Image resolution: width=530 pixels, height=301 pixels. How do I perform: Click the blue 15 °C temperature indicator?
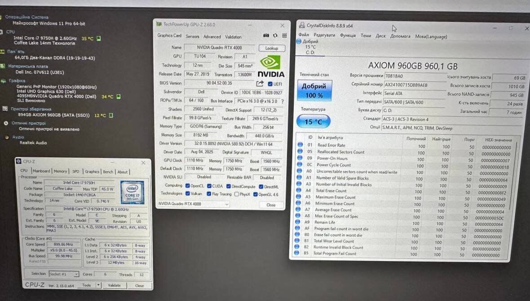(x=314, y=121)
